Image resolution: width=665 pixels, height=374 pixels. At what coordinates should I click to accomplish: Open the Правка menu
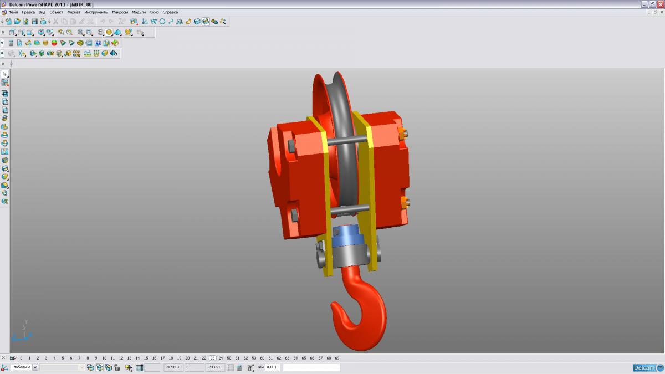[x=28, y=12]
